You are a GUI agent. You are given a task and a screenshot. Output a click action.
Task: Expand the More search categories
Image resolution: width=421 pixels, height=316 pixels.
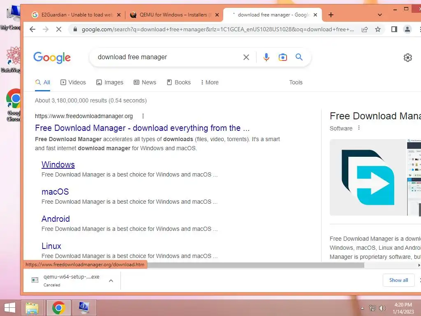tap(210, 82)
